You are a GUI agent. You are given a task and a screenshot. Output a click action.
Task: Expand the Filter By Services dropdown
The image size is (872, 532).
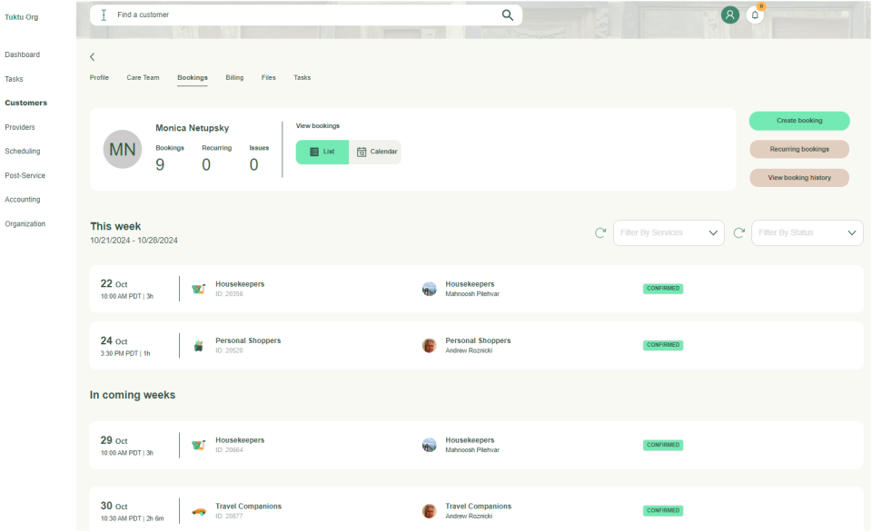coord(669,233)
